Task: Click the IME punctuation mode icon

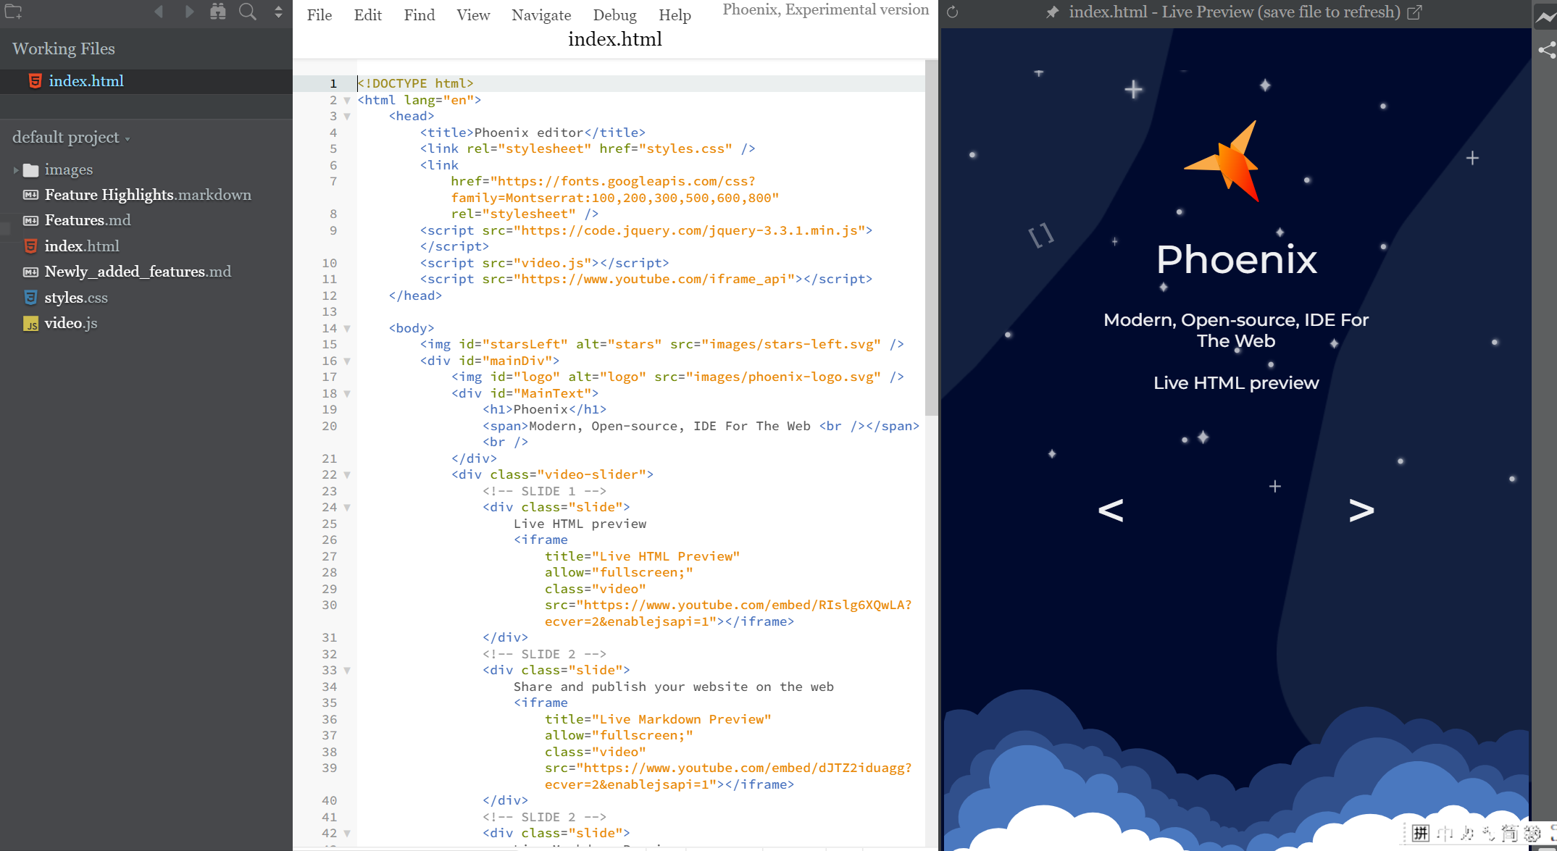Action: pyautogui.click(x=1489, y=833)
